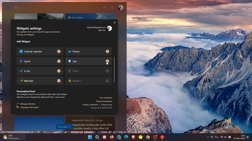Viewport: 252px width, 141px height.
Task: Open the taskbar weather widget button
Action: click(13, 137)
